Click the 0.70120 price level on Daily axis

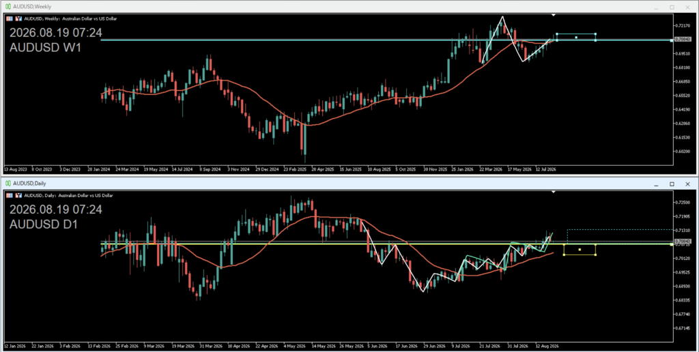(x=683, y=258)
